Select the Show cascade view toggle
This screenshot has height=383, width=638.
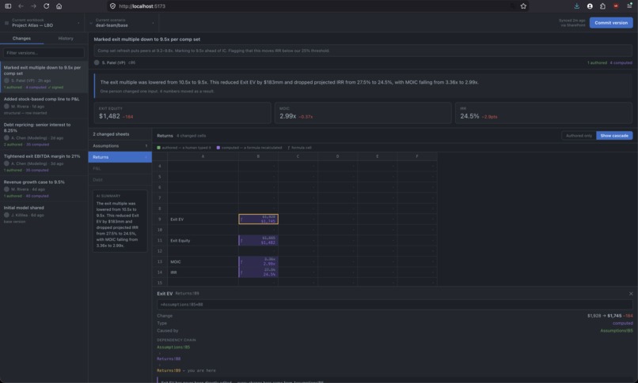[614, 136]
